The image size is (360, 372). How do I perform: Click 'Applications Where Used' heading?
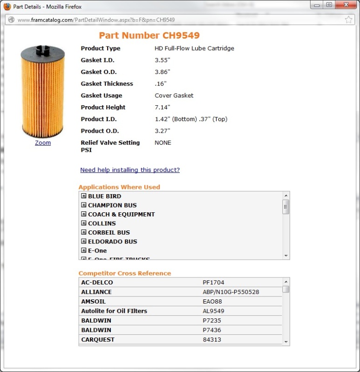point(119,187)
